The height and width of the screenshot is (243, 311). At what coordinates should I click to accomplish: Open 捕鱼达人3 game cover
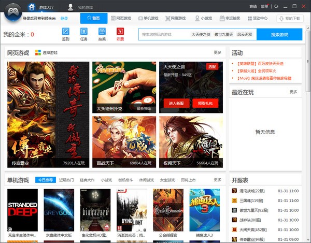[205, 210]
